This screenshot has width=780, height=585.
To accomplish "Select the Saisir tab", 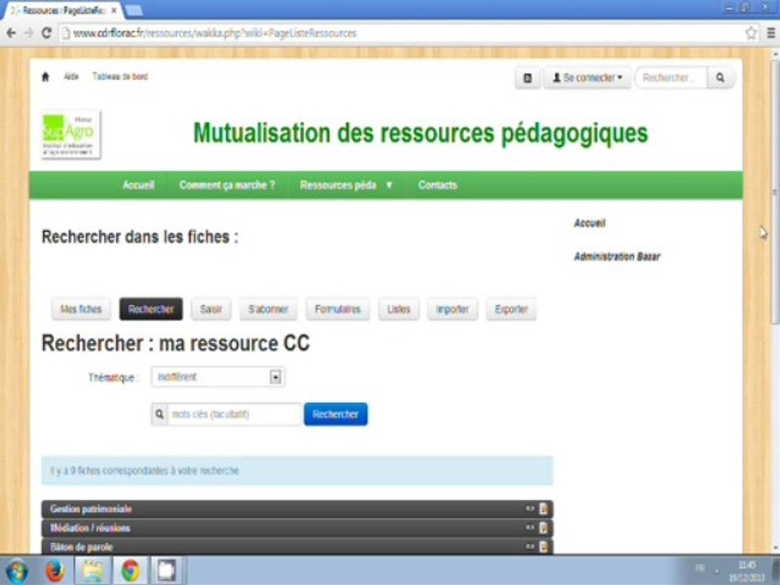I will click(x=211, y=309).
